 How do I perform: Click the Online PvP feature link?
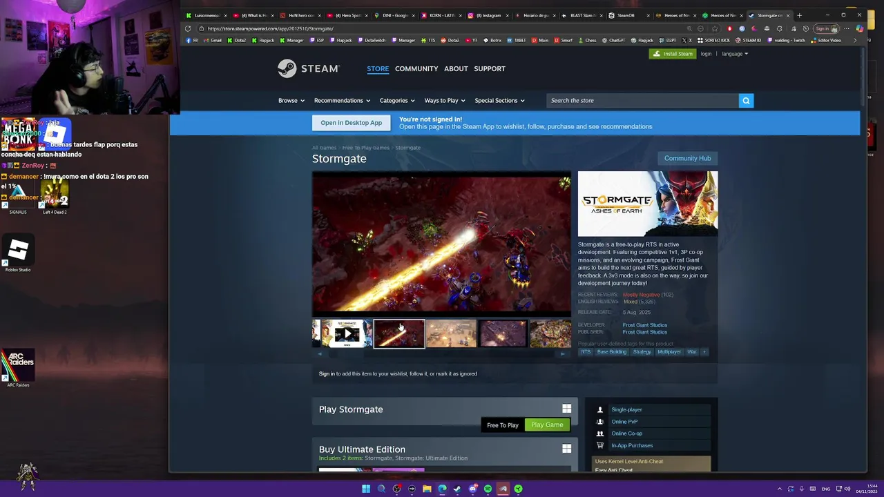pyautogui.click(x=624, y=422)
